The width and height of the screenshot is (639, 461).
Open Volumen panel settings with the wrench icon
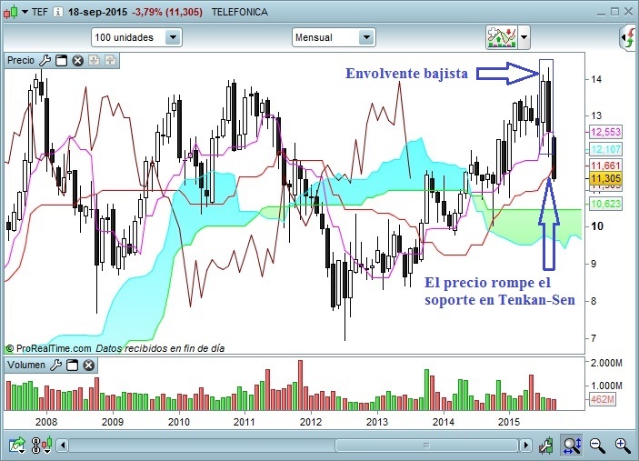pos(55,365)
